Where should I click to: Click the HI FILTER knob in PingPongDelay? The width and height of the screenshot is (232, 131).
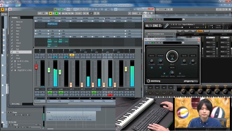click(160, 61)
